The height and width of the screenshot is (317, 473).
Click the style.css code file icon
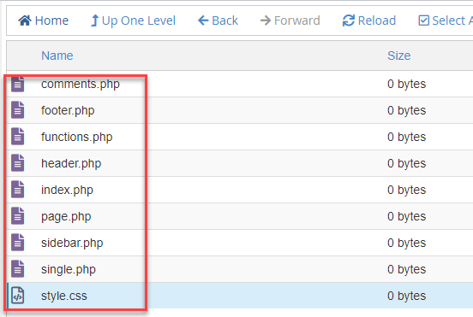pyautogui.click(x=17, y=296)
